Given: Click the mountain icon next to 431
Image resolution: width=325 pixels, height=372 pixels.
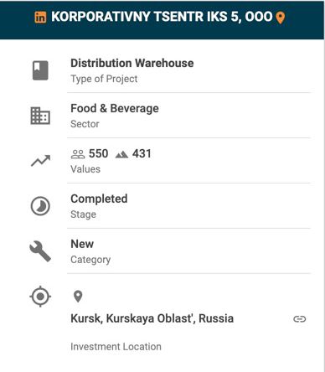Looking at the screenshot, I should pos(121,154).
